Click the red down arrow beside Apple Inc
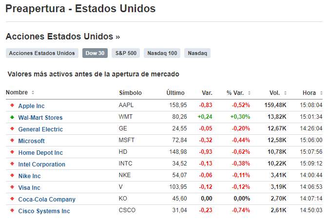Viewport: 328px width, 219px height. [12, 106]
